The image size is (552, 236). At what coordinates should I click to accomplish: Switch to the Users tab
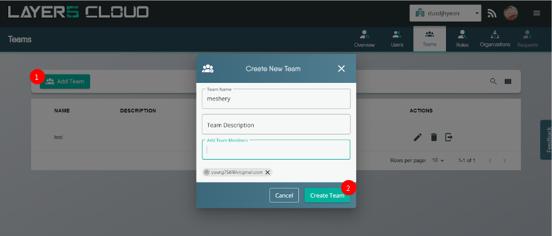coord(397,39)
